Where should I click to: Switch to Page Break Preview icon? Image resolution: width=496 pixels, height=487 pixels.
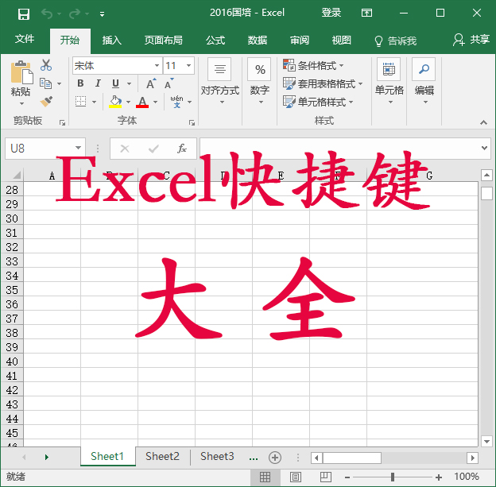click(326, 477)
